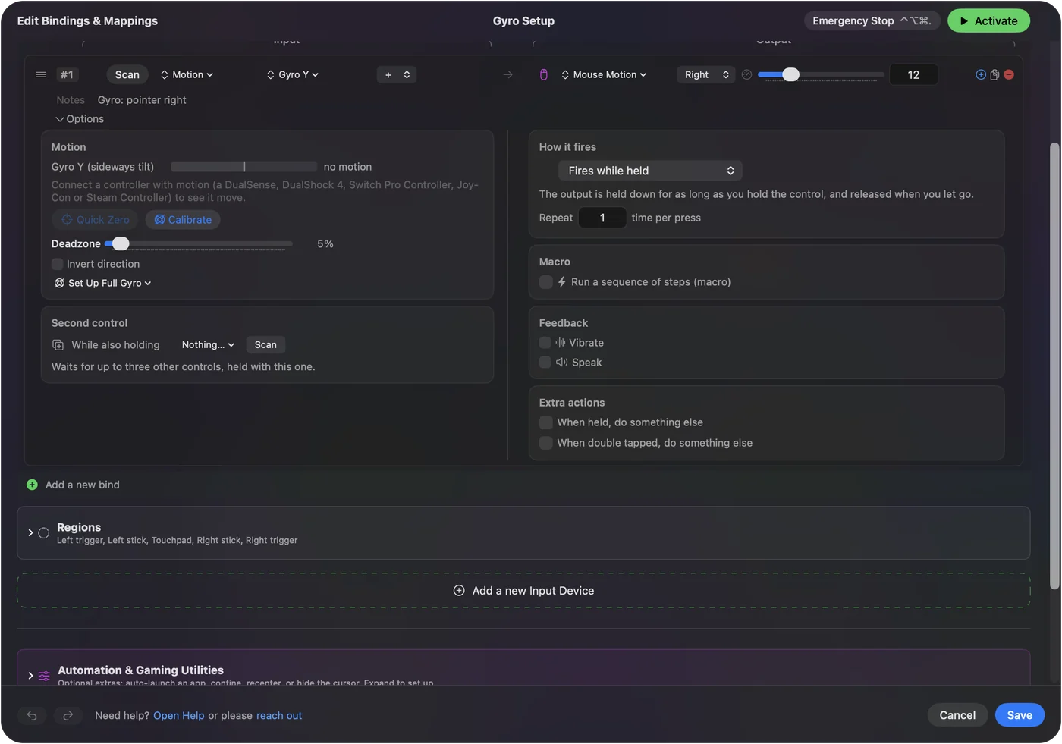Click the Regions dashed circle icon

tap(44, 533)
